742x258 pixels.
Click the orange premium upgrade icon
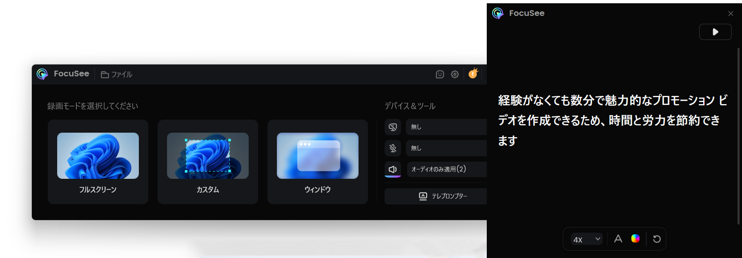point(473,74)
